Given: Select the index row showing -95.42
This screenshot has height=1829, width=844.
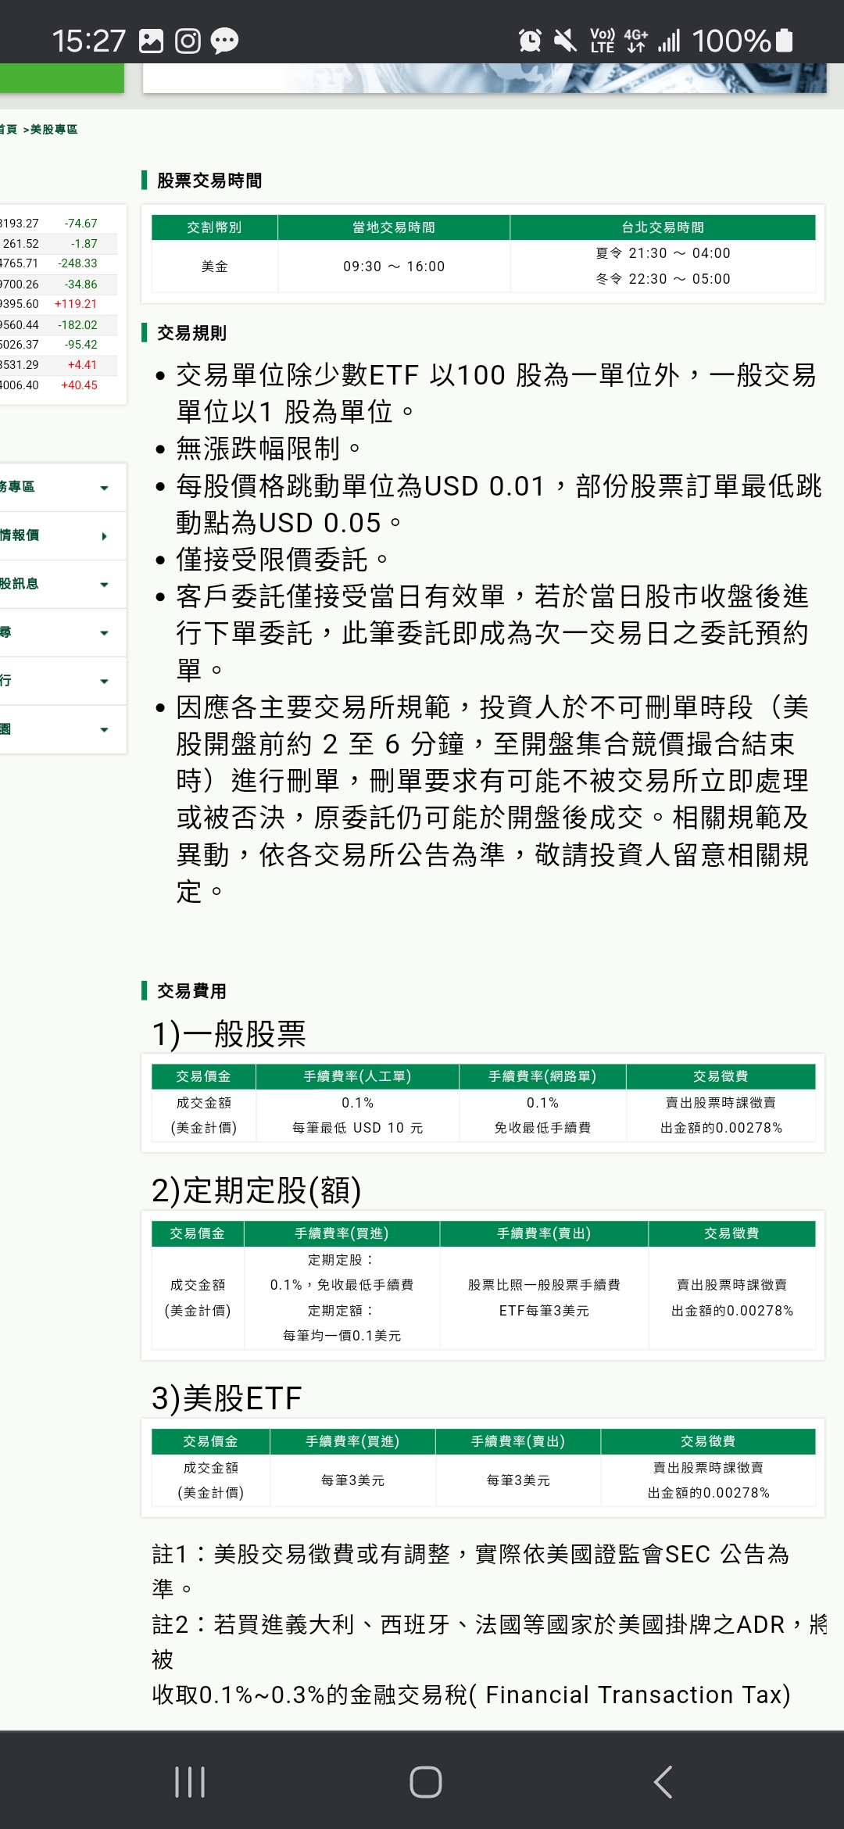Looking at the screenshot, I should pyautogui.click(x=59, y=345).
